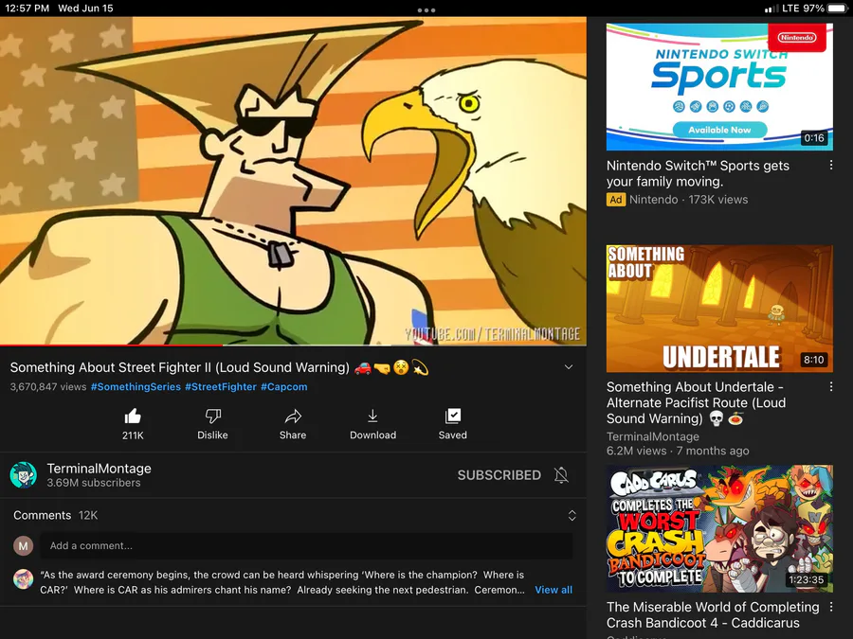Open the iPad multitasking three-dots menu
The image size is (853, 639).
pyautogui.click(x=426, y=9)
